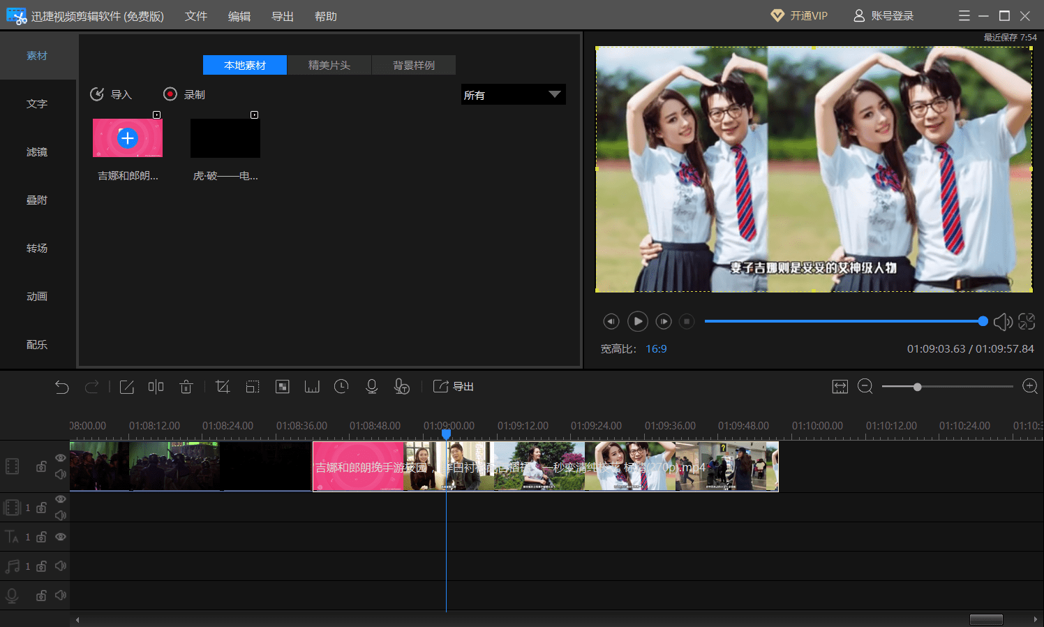
Task: Toggle overlay track 1 visibility eye
Action: tap(61, 499)
